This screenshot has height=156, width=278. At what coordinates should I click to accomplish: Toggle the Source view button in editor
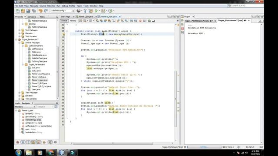(64, 21)
